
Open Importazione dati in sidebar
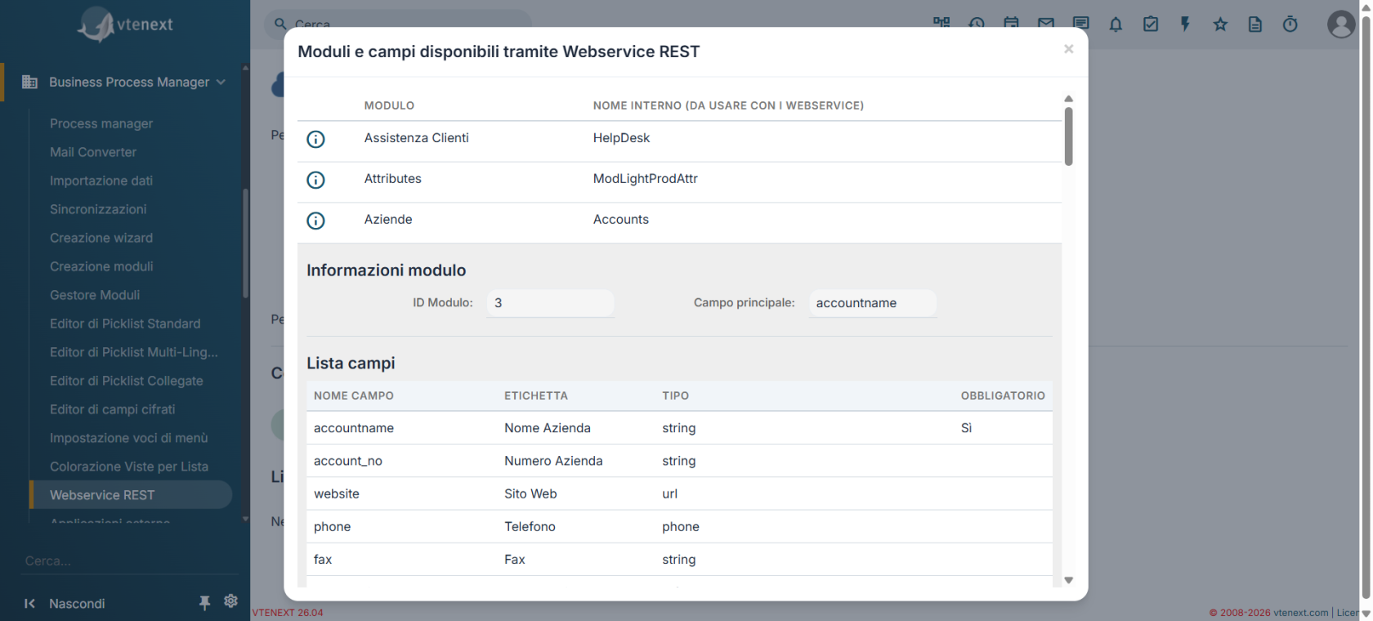(101, 181)
